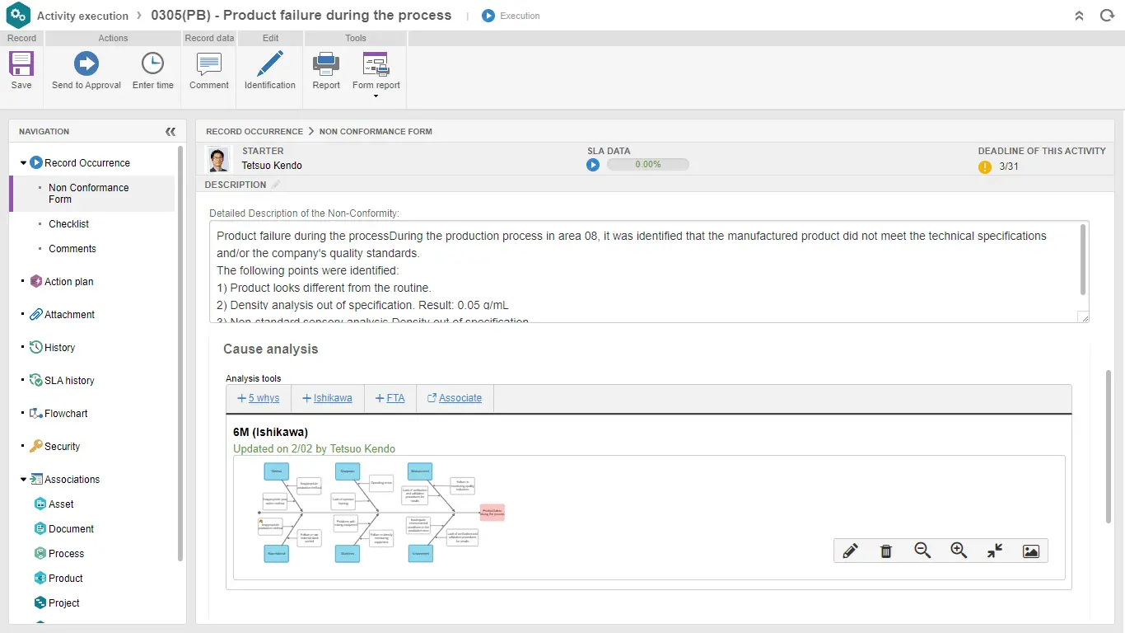Collapse the Associations section in navigation
The width and height of the screenshot is (1125, 633).
tap(23, 479)
